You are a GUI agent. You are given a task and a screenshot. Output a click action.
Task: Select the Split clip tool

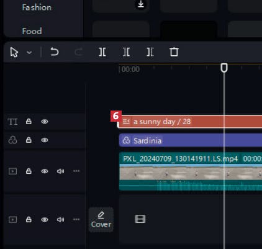[102, 52]
